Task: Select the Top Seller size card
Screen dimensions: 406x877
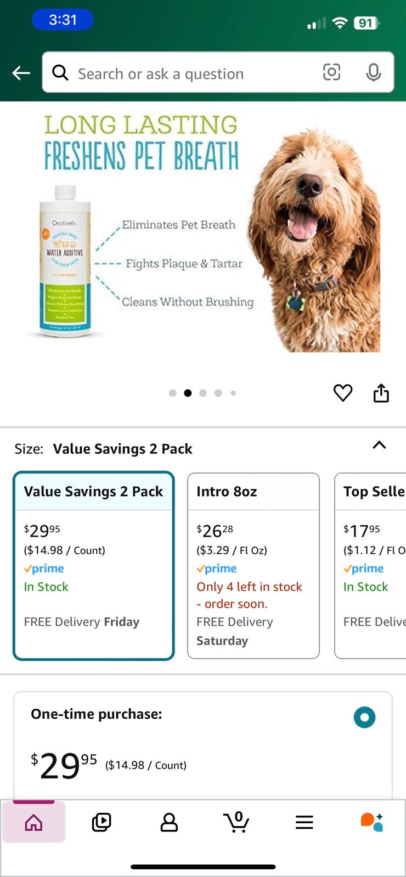Action: click(370, 566)
